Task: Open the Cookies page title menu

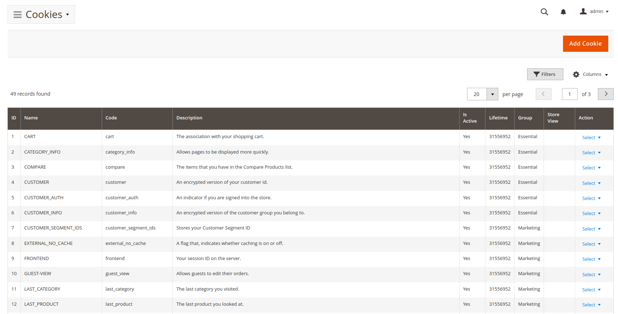Action: click(47, 15)
